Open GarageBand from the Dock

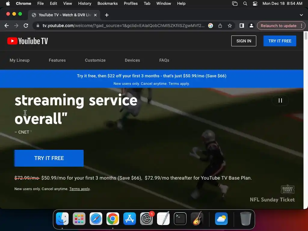click(197, 219)
